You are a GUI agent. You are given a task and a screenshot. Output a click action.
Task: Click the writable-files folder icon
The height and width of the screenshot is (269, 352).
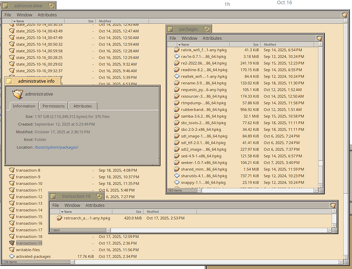point(12,250)
